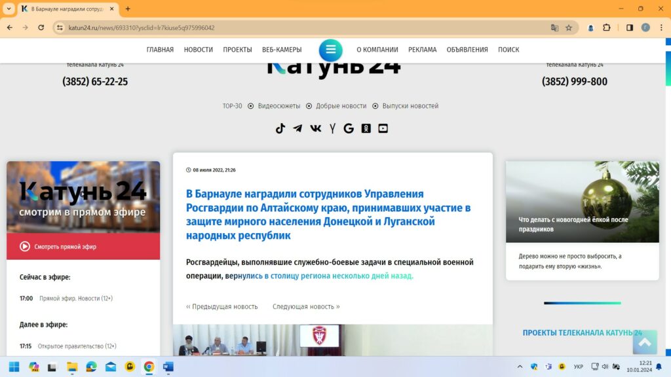Go to Предыдущая новость
The height and width of the screenshot is (377, 671).
tap(221, 306)
